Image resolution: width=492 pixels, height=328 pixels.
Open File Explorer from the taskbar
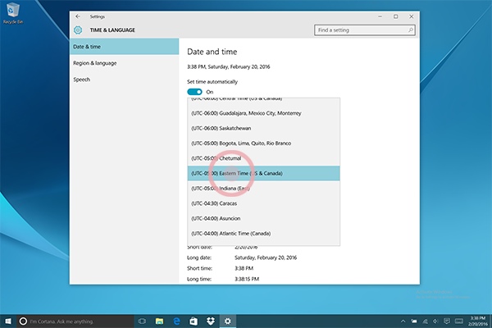click(x=159, y=321)
